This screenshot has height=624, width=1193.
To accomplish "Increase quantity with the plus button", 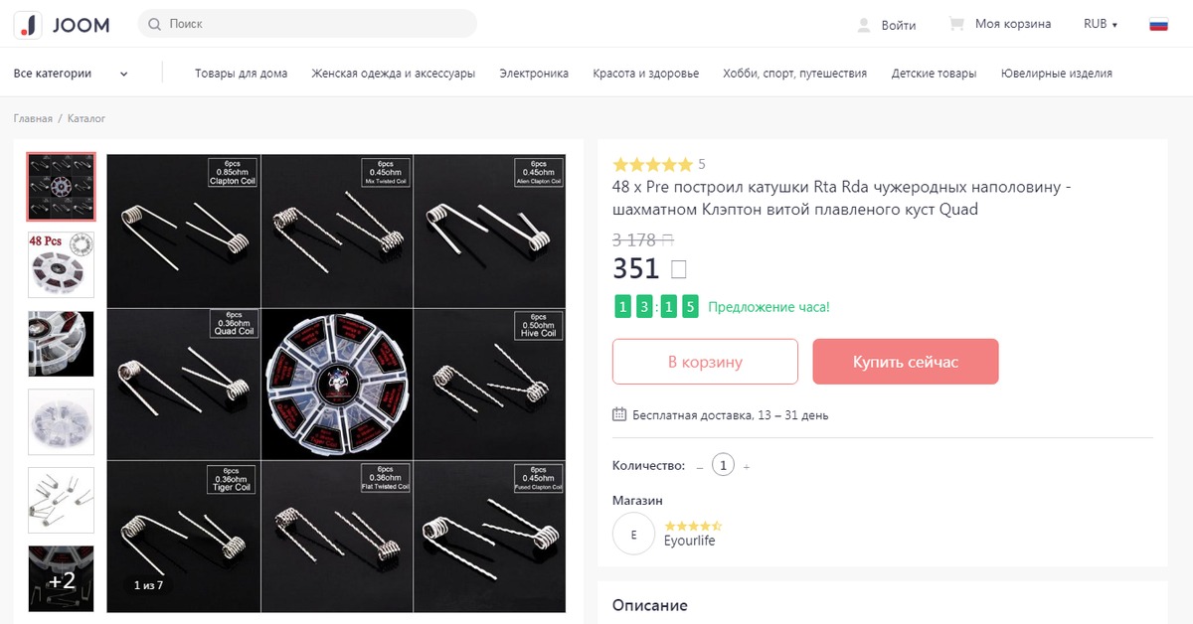I will 747,466.
